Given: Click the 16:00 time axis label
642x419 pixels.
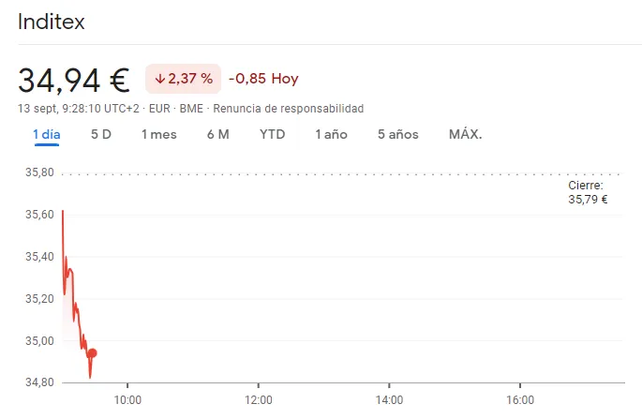Looking at the screenshot, I should pyautogui.click(x=520, y=399).
